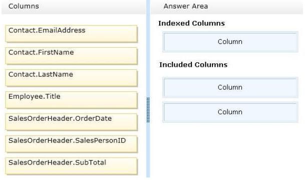The width and height of the screenshot is (308, 180).
Task: Click the dotted splitter grip handle
Action: coord(148,110)
